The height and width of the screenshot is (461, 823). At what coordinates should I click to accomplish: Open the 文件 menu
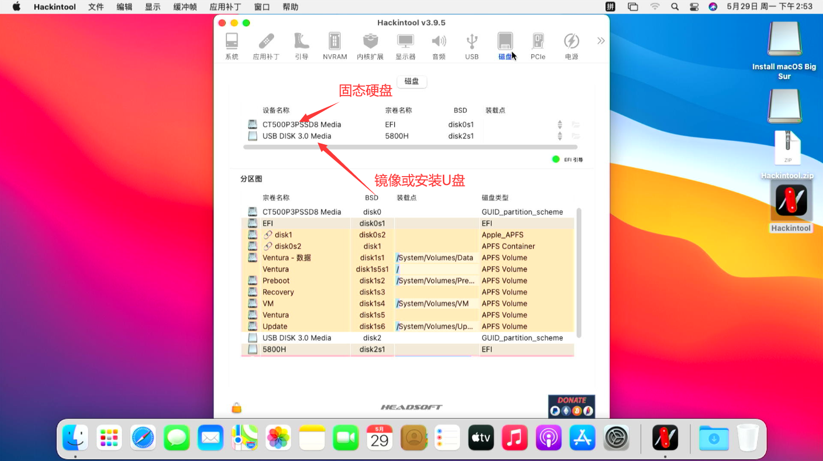(x=96, y=7)
